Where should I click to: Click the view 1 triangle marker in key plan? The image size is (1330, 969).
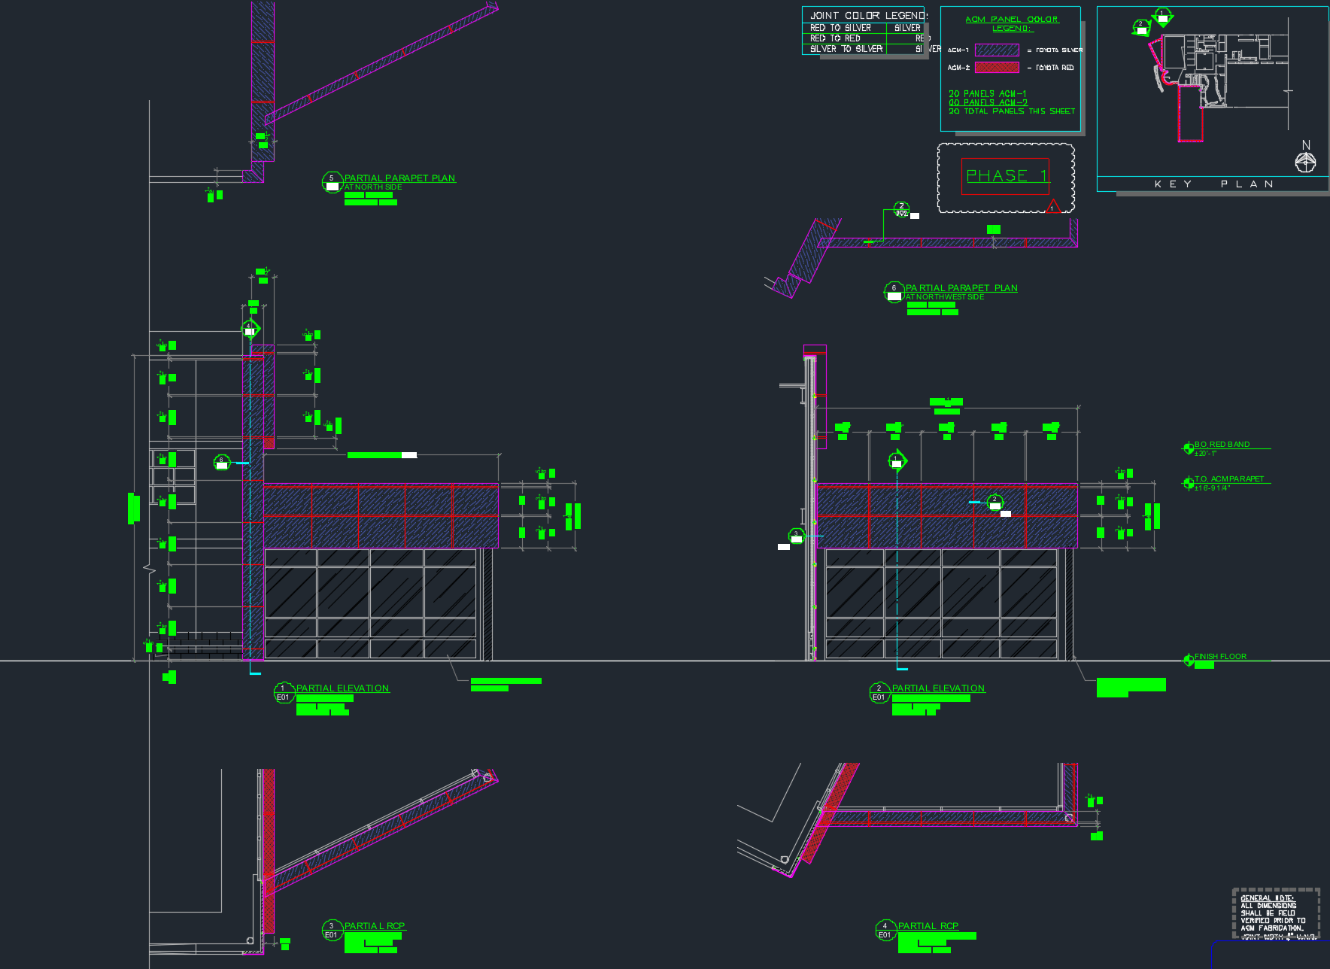click(1163, 17)
